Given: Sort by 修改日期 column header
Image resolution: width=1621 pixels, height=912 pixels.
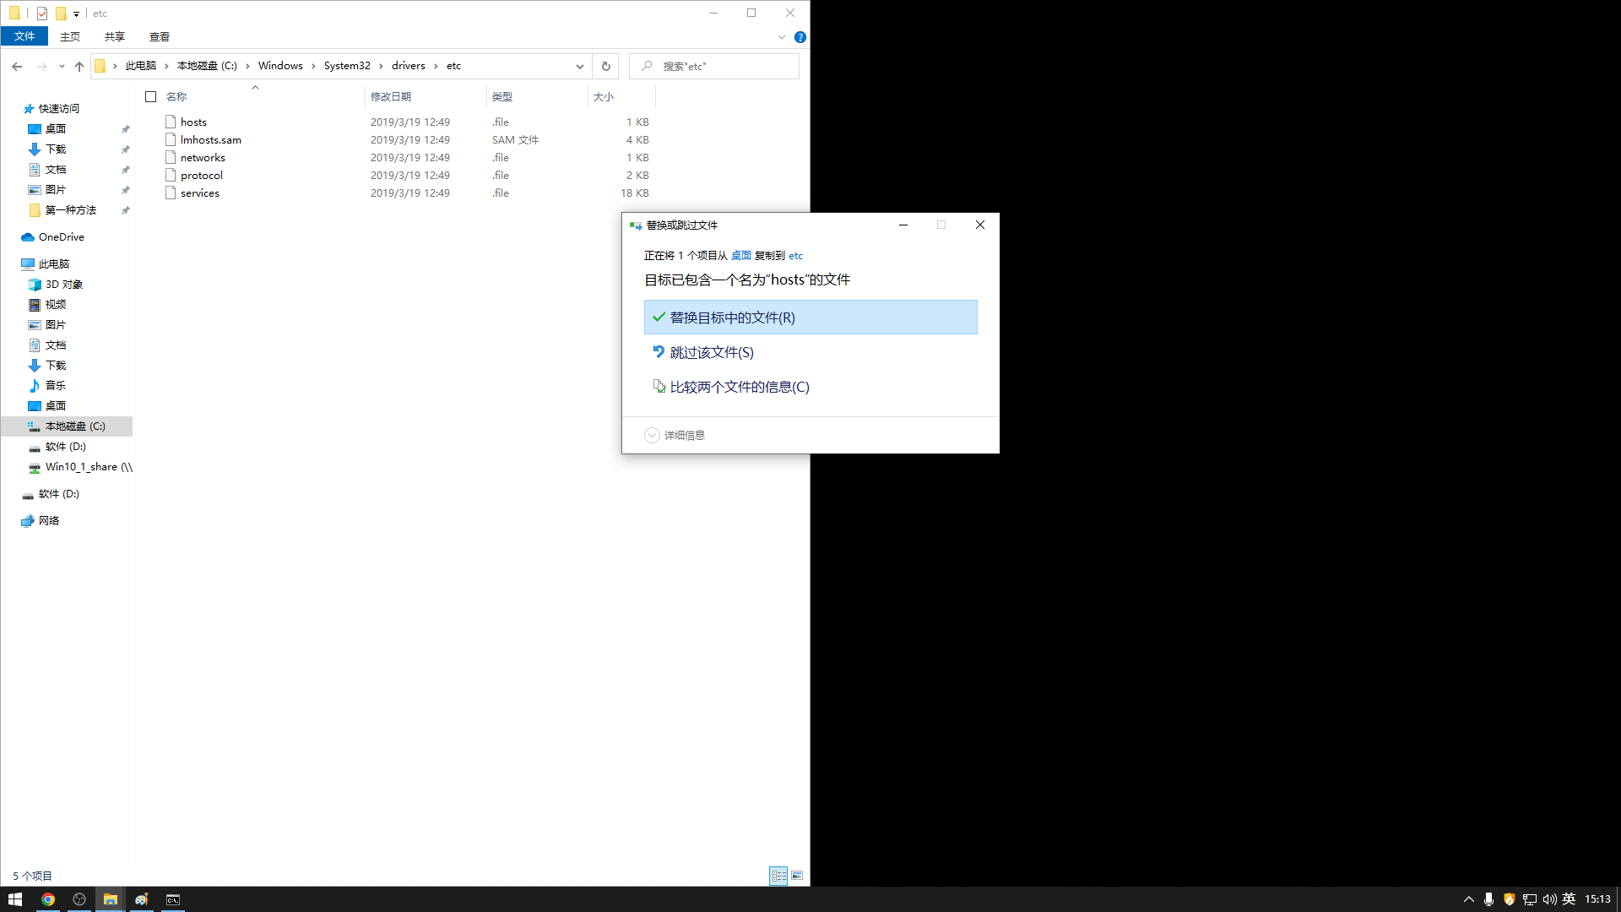Looking at the screenshot, I should 391,97.
